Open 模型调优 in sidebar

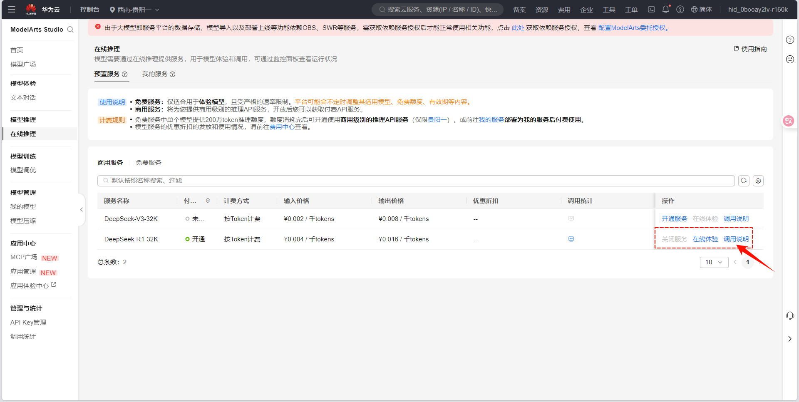click(23, 170)
